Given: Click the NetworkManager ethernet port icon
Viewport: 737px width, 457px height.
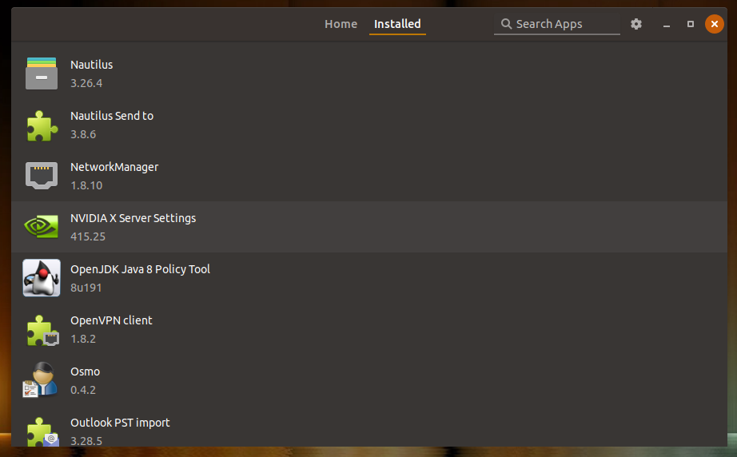Looking at the screenshot, I should click(x=42, y=176).
